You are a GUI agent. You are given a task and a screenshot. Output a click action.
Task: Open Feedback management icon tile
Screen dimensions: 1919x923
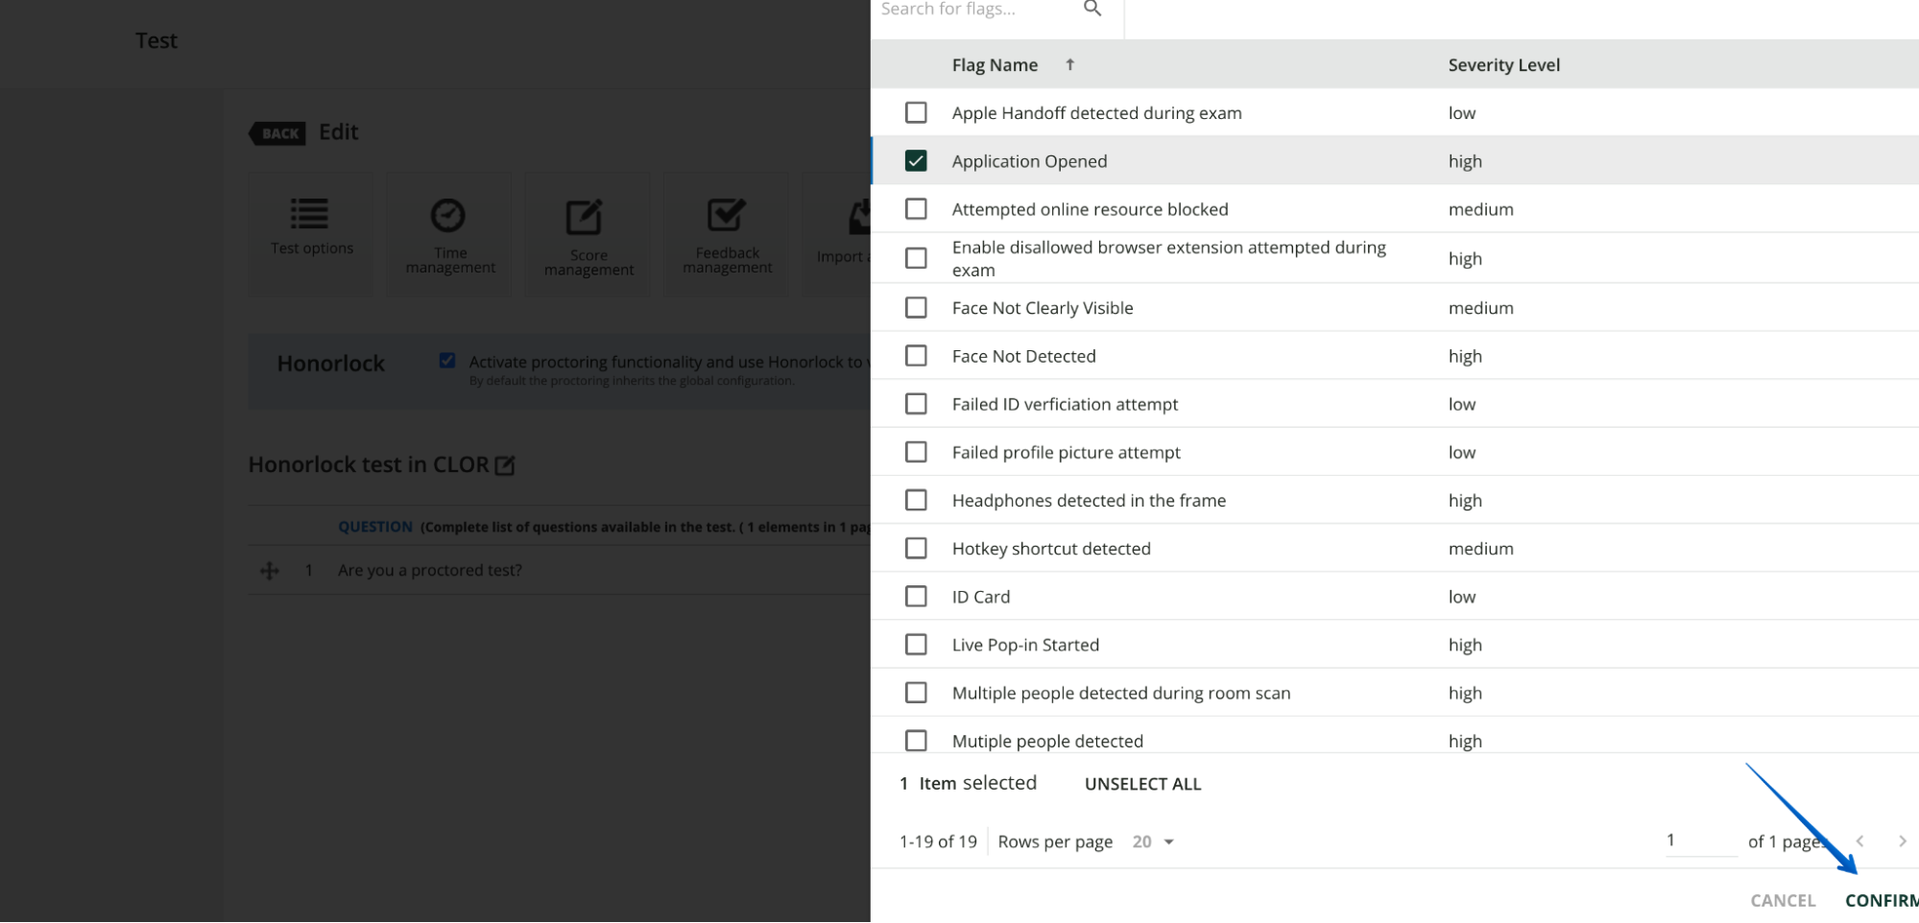click(x=727, y=235)
